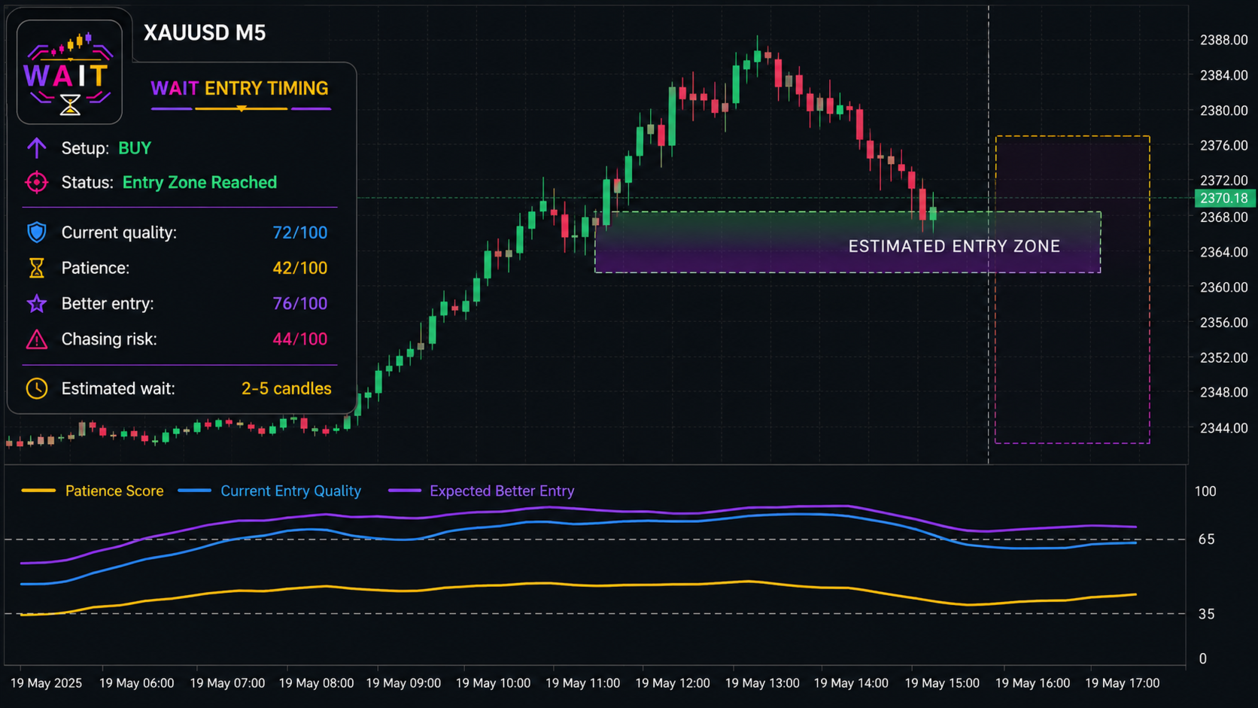Click the 19 May 07:00 time axis label
The width and height of the screenshot is (1258, 708).
227,683
